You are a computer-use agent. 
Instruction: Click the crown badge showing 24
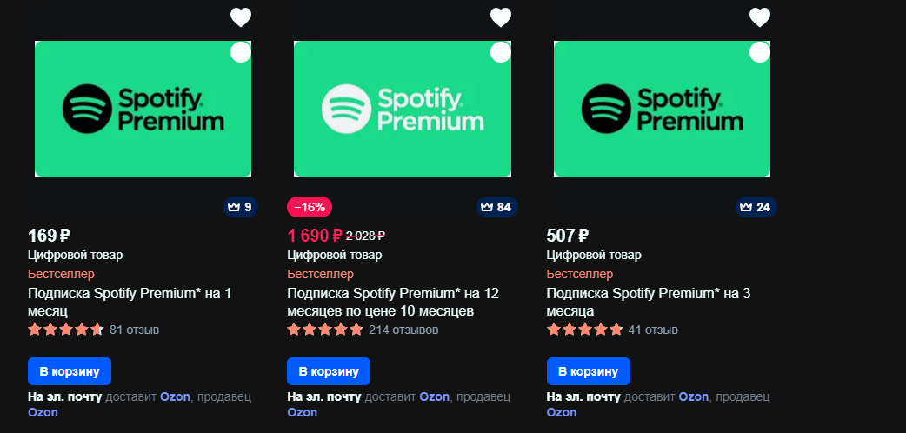[756, 207]
